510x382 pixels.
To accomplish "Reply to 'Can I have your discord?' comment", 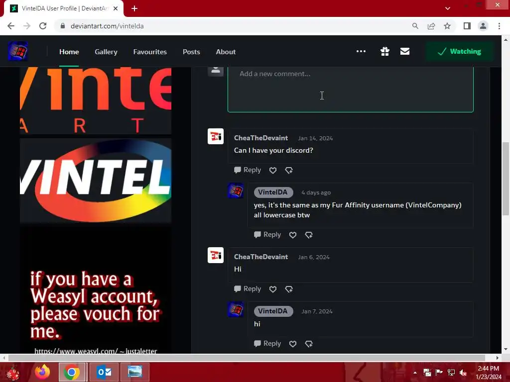I will pyautogui.click(x=248, y=170).
